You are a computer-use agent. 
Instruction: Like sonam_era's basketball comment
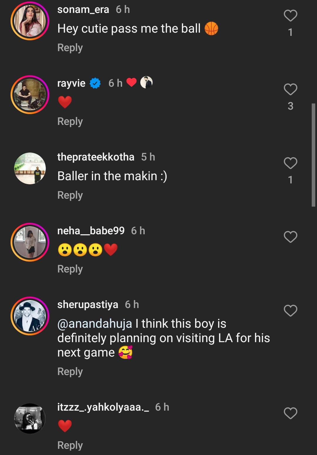tap(290, 16)
